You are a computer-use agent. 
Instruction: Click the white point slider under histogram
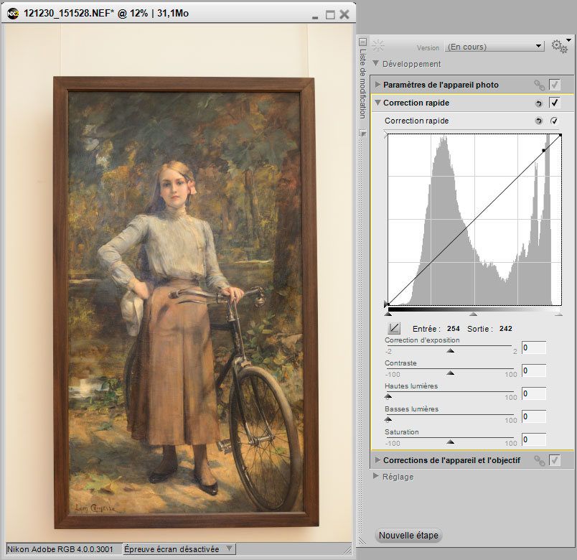tap(558, 314)
